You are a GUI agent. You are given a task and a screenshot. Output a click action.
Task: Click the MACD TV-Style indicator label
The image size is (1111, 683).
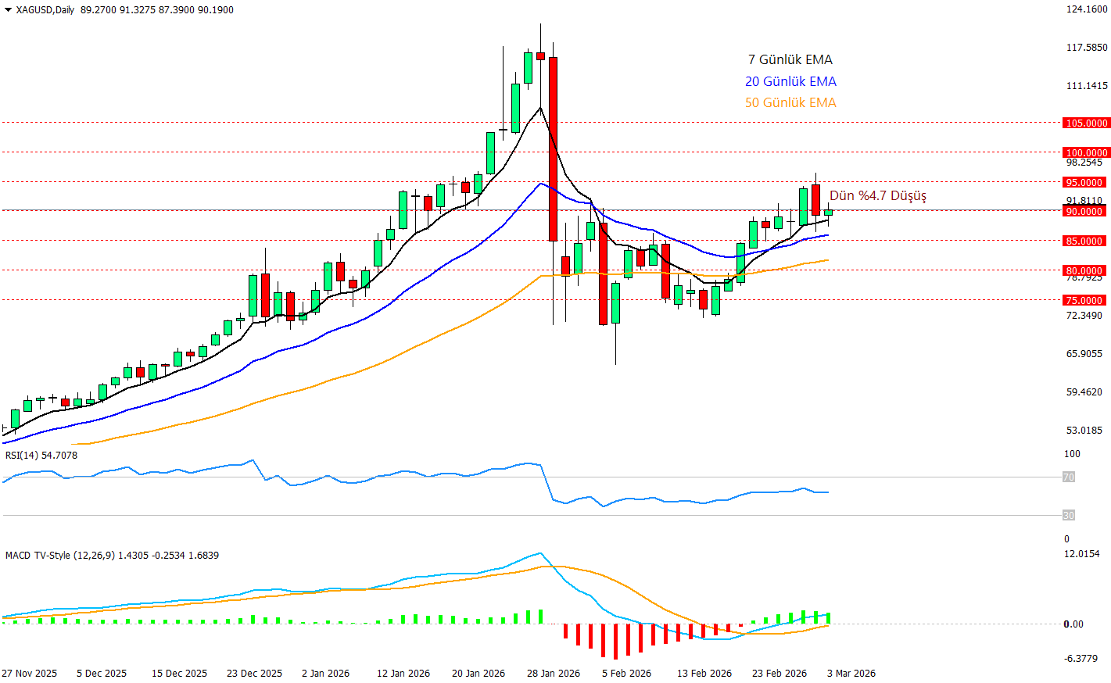[112, 556]
